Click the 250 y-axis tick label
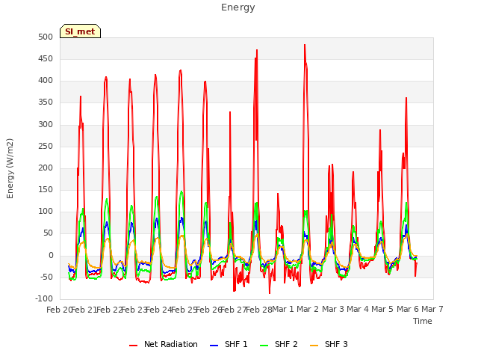This screenshot has width=478, height=359. point(46,147)
